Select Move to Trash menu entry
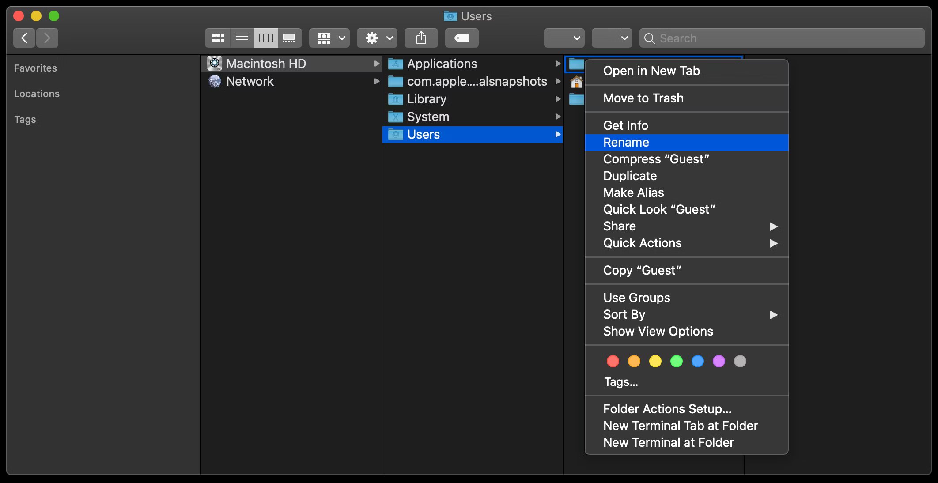This screenshot has height=483, width=938. click(643, 98)
